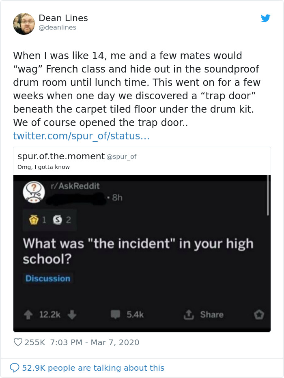Like the tweet with the heart
This screenshot has height=378, width=284.
click(x=18, y=342)
